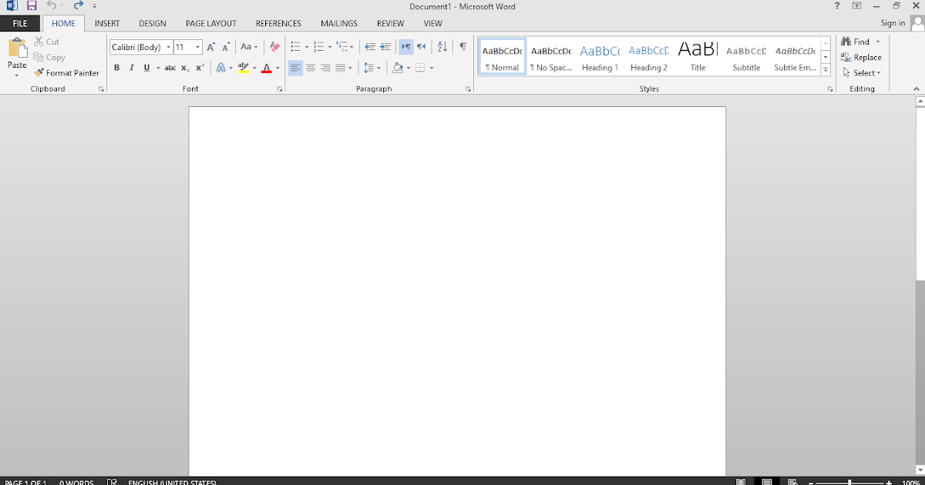Click Replace in Editing group
The height and width of the screenshot is (485, 925).
861,58
